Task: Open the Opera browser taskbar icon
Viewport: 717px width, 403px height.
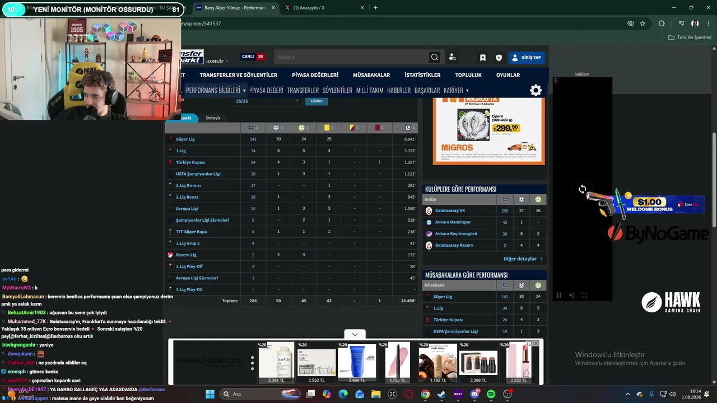Action: 409,394
